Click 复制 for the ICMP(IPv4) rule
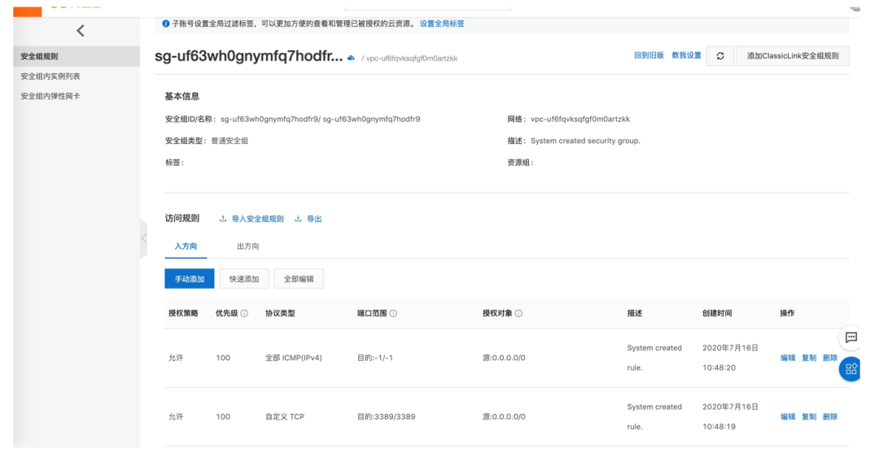The height and width of the screenshot is (456, 879). point(809,358)
